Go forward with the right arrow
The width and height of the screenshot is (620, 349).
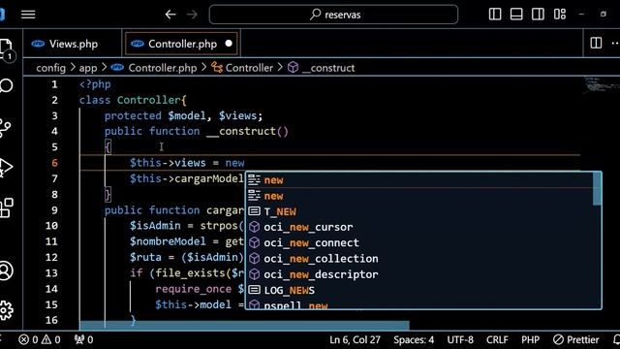(x=192, y=15)
